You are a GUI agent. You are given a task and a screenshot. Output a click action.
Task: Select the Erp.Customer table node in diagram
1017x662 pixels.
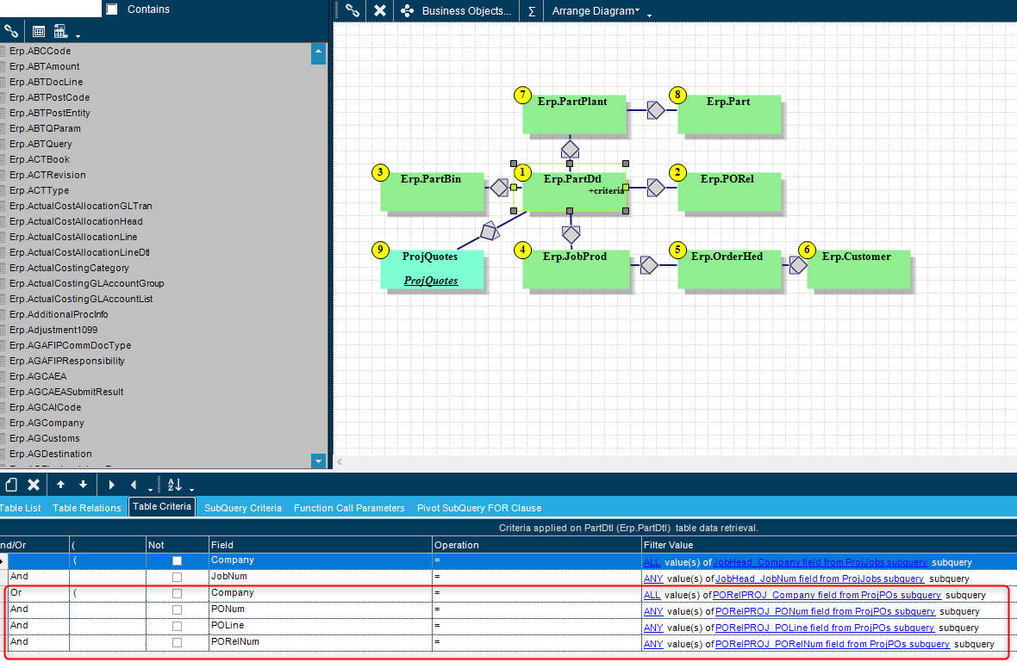[858, 267]
